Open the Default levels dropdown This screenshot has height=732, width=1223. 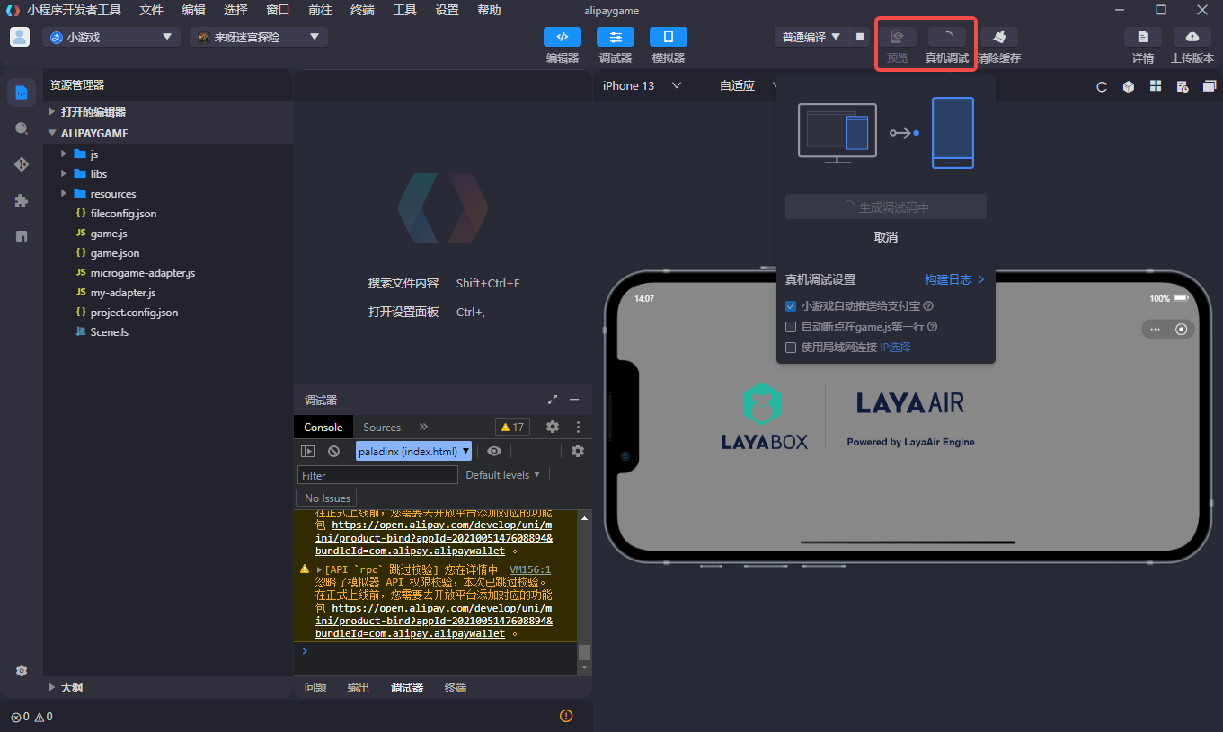(502, 474)
